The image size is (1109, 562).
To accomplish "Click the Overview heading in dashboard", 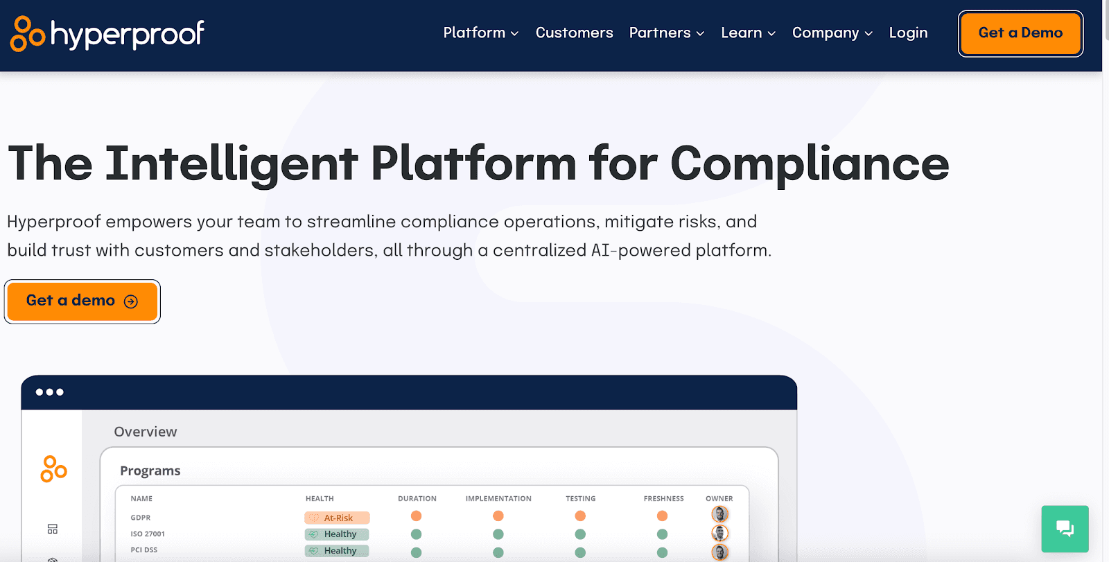I will 146,432.
